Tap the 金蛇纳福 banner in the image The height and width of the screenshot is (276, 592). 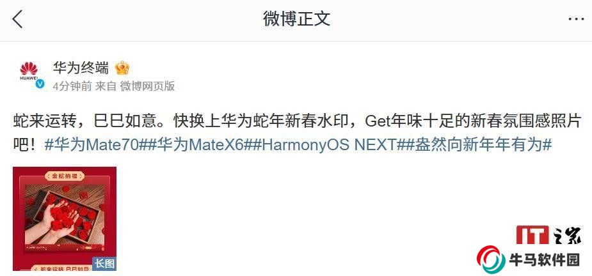65,176
